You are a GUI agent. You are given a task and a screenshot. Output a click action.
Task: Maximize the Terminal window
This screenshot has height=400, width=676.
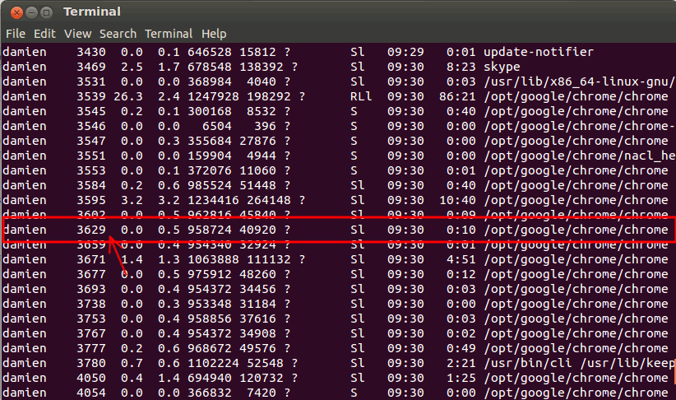[x=46, y=12]
